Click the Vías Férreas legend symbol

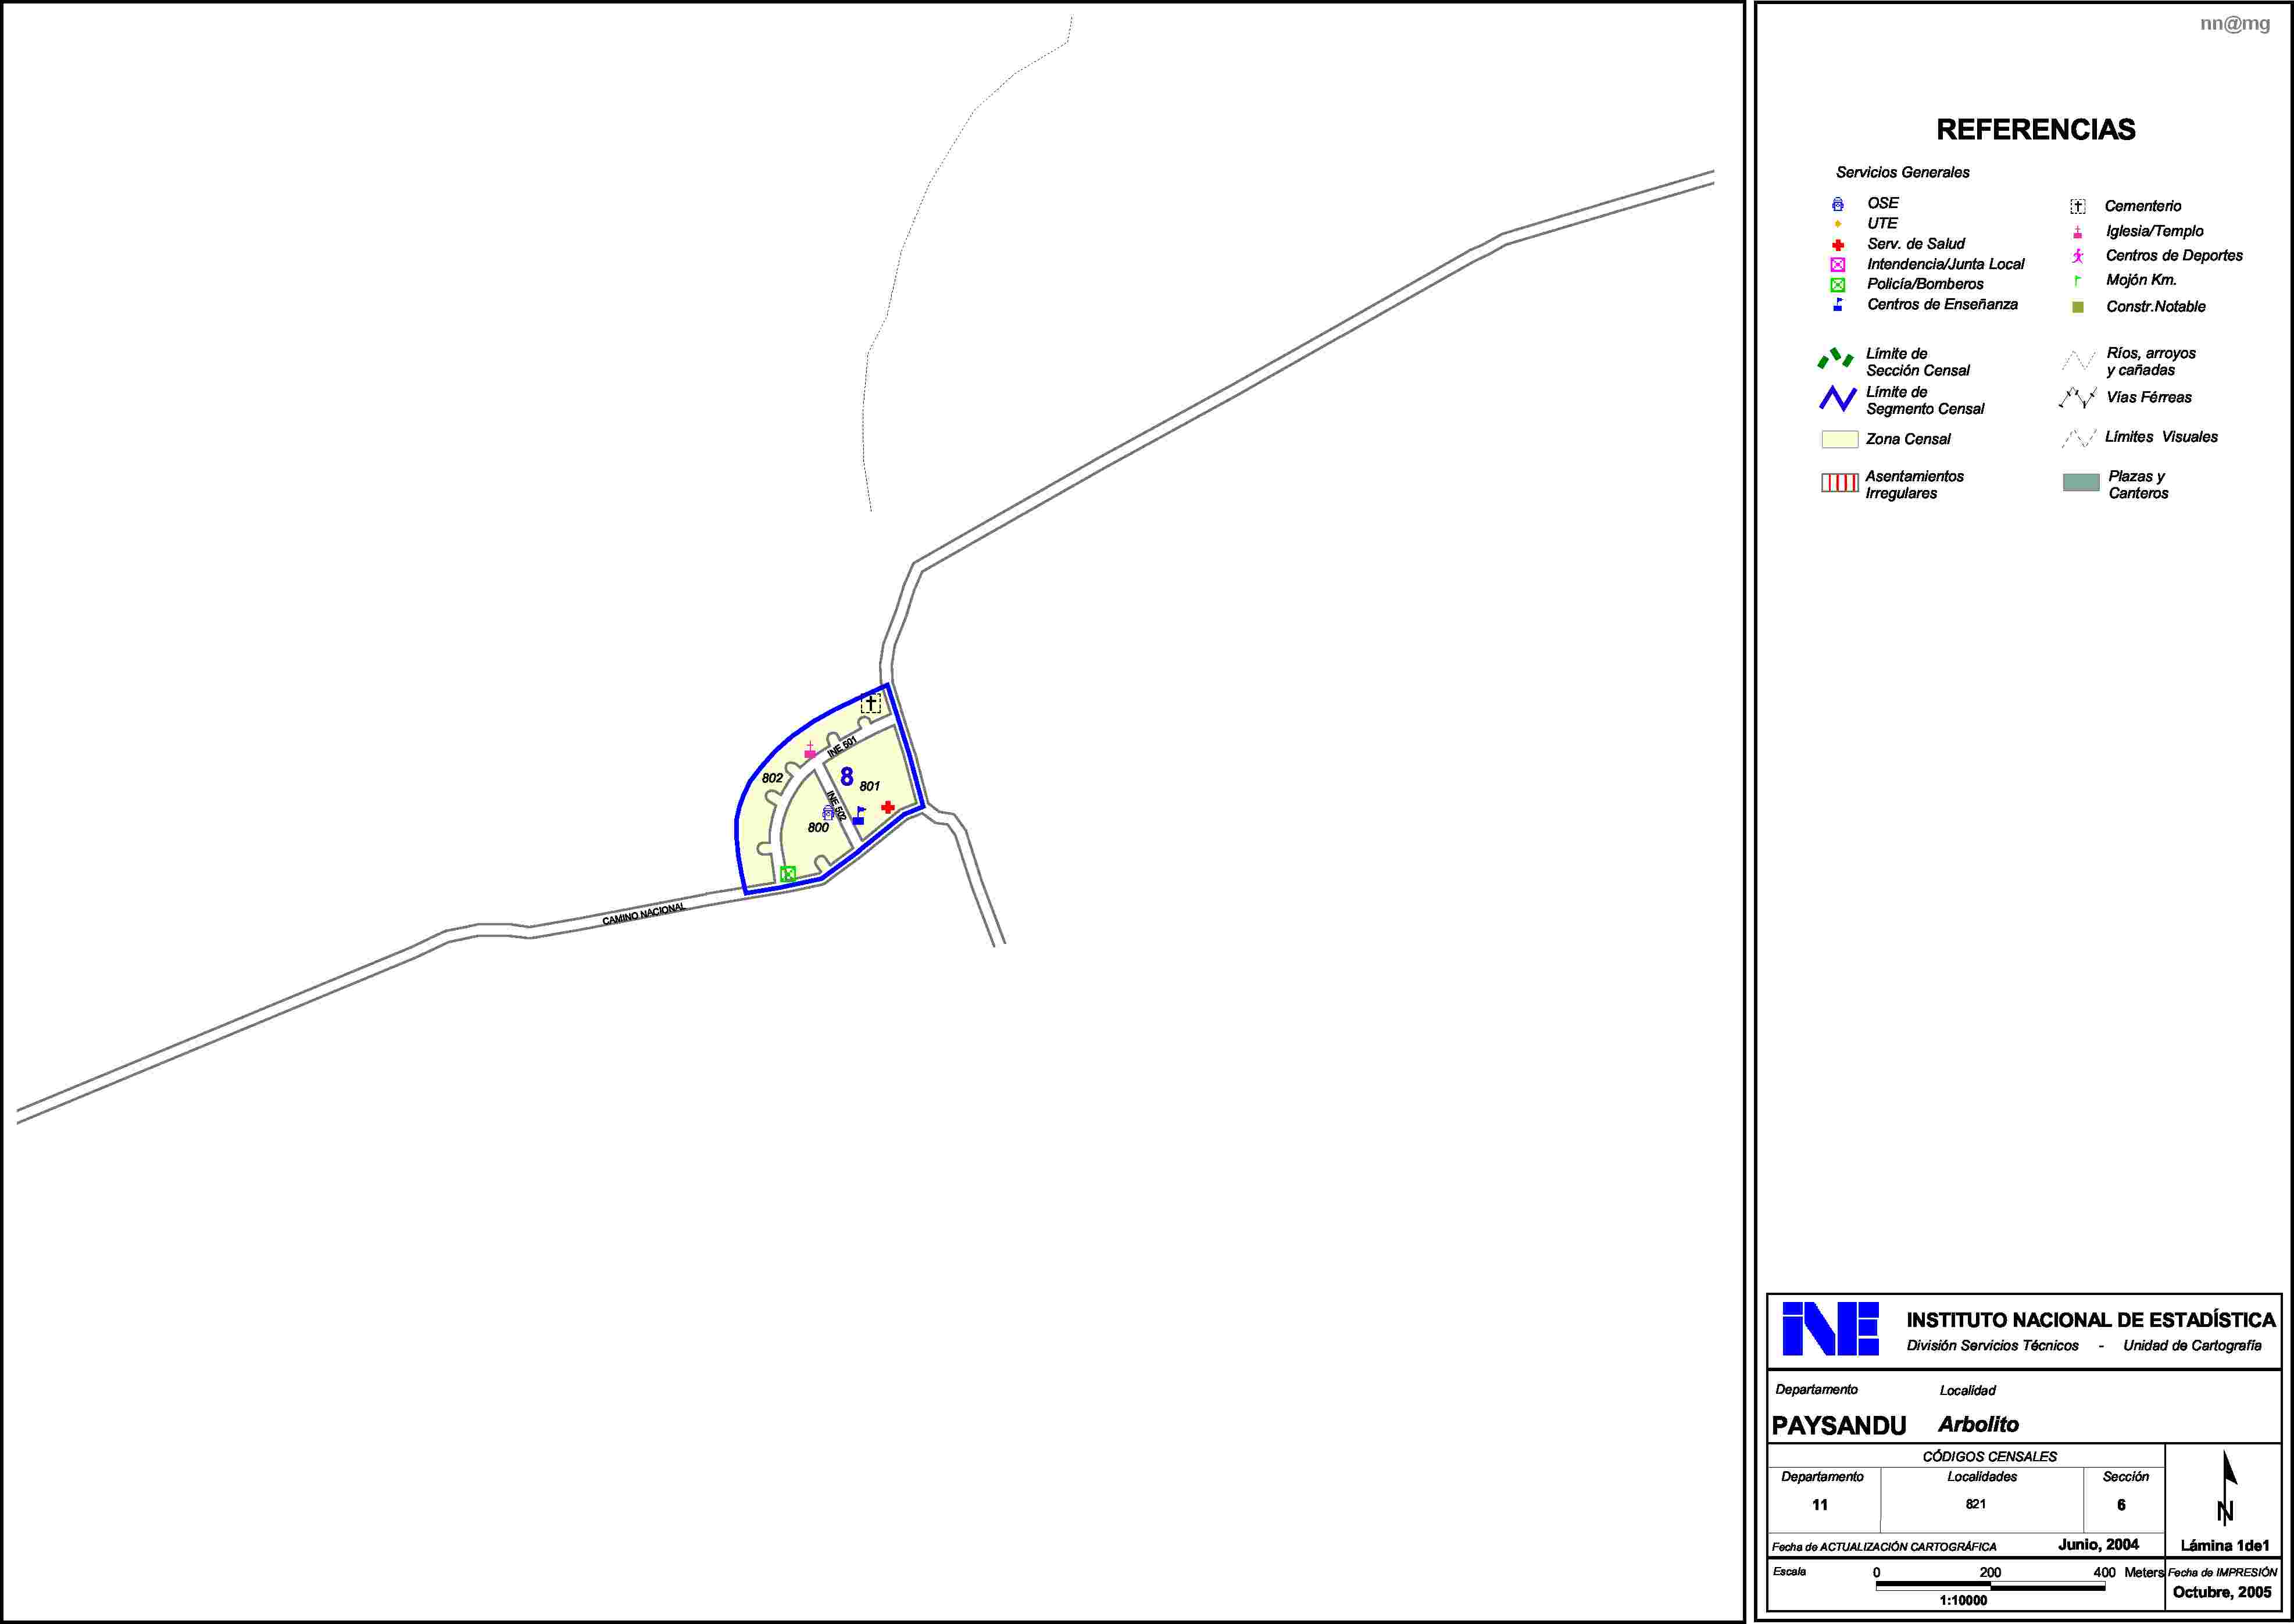pos(2078,398)
